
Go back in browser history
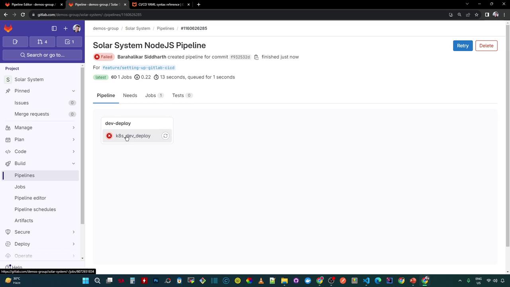(6, 15)
